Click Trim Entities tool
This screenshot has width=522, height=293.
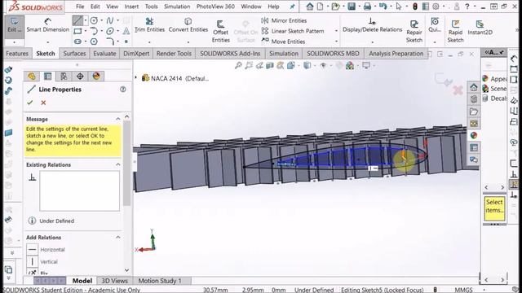(149, 25)
